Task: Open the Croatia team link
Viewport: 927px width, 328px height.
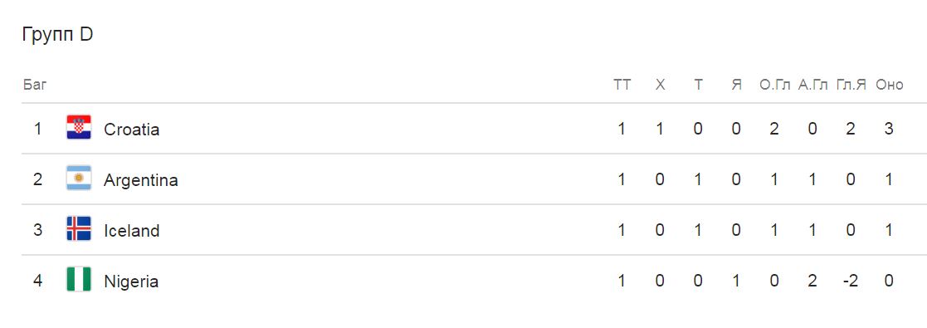Action: tap(131, 129)
